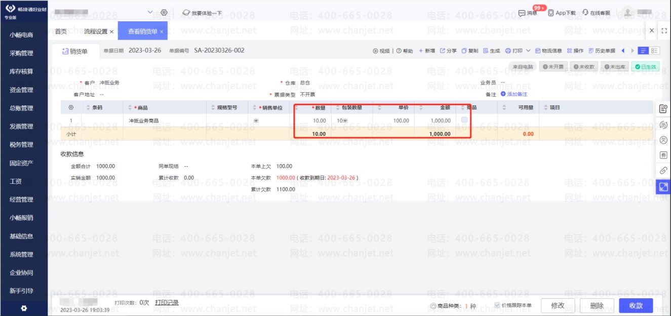Sort by the 商品 column
The height and width of the screenshot is (316, 671).
click(130, 107)
